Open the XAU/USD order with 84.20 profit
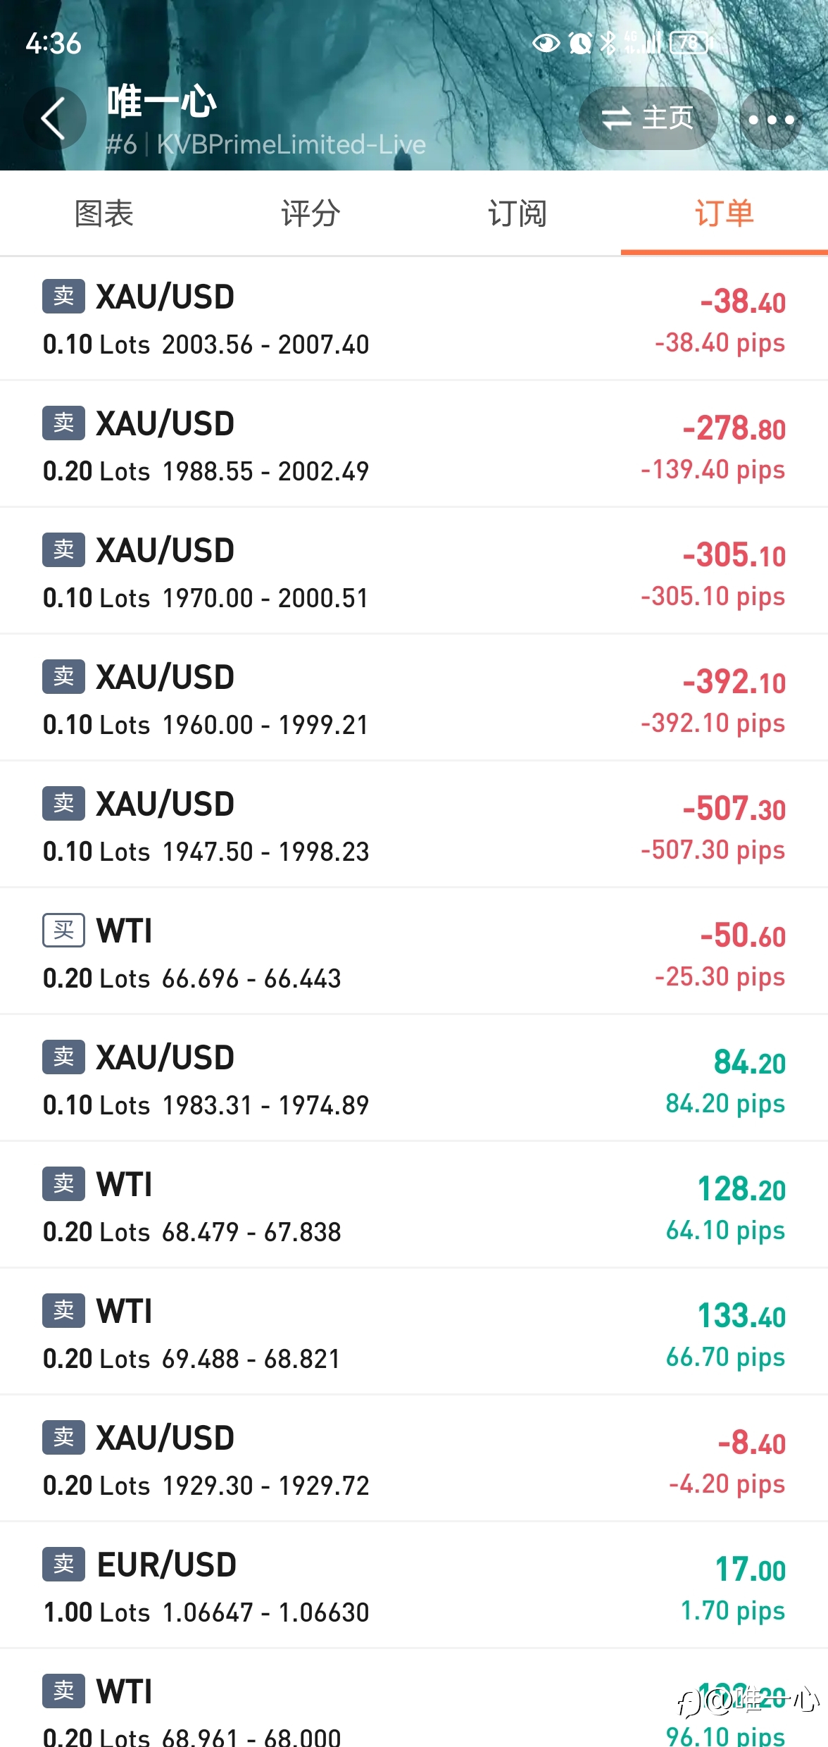Viewport: 828px width, 1747px height. point(414,1078)
